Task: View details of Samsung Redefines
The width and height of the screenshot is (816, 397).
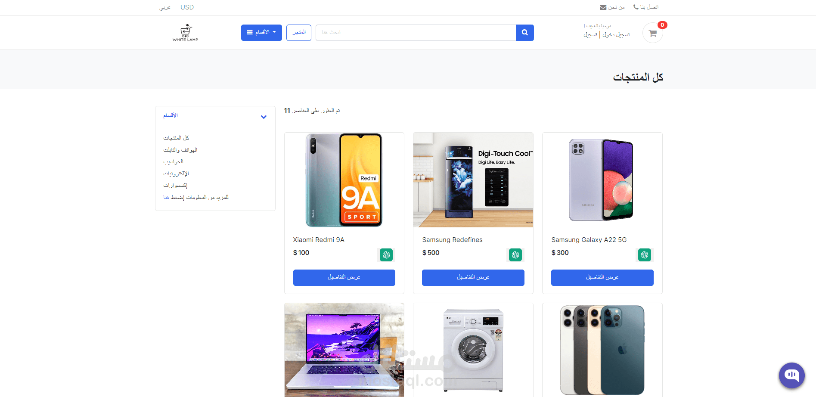Action: pos(473,277)
